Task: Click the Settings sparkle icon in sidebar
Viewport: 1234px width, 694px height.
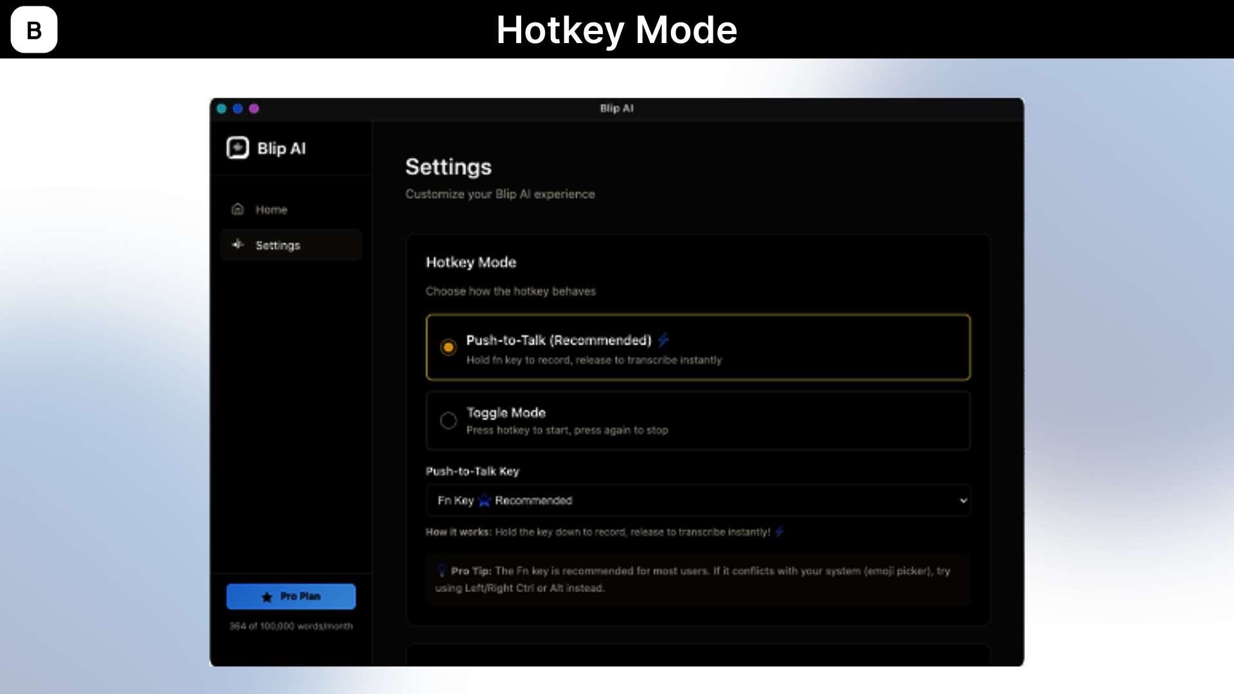Action: [x=238, y=244]
